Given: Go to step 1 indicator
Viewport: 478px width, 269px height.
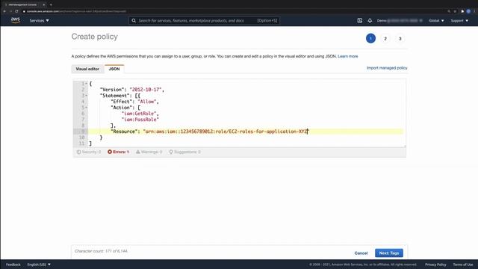Looking at the screenshot, I should pos(370,38).
